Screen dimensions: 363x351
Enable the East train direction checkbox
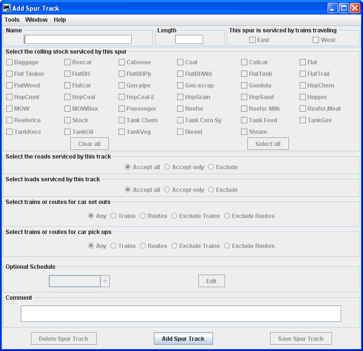(253, 40)
